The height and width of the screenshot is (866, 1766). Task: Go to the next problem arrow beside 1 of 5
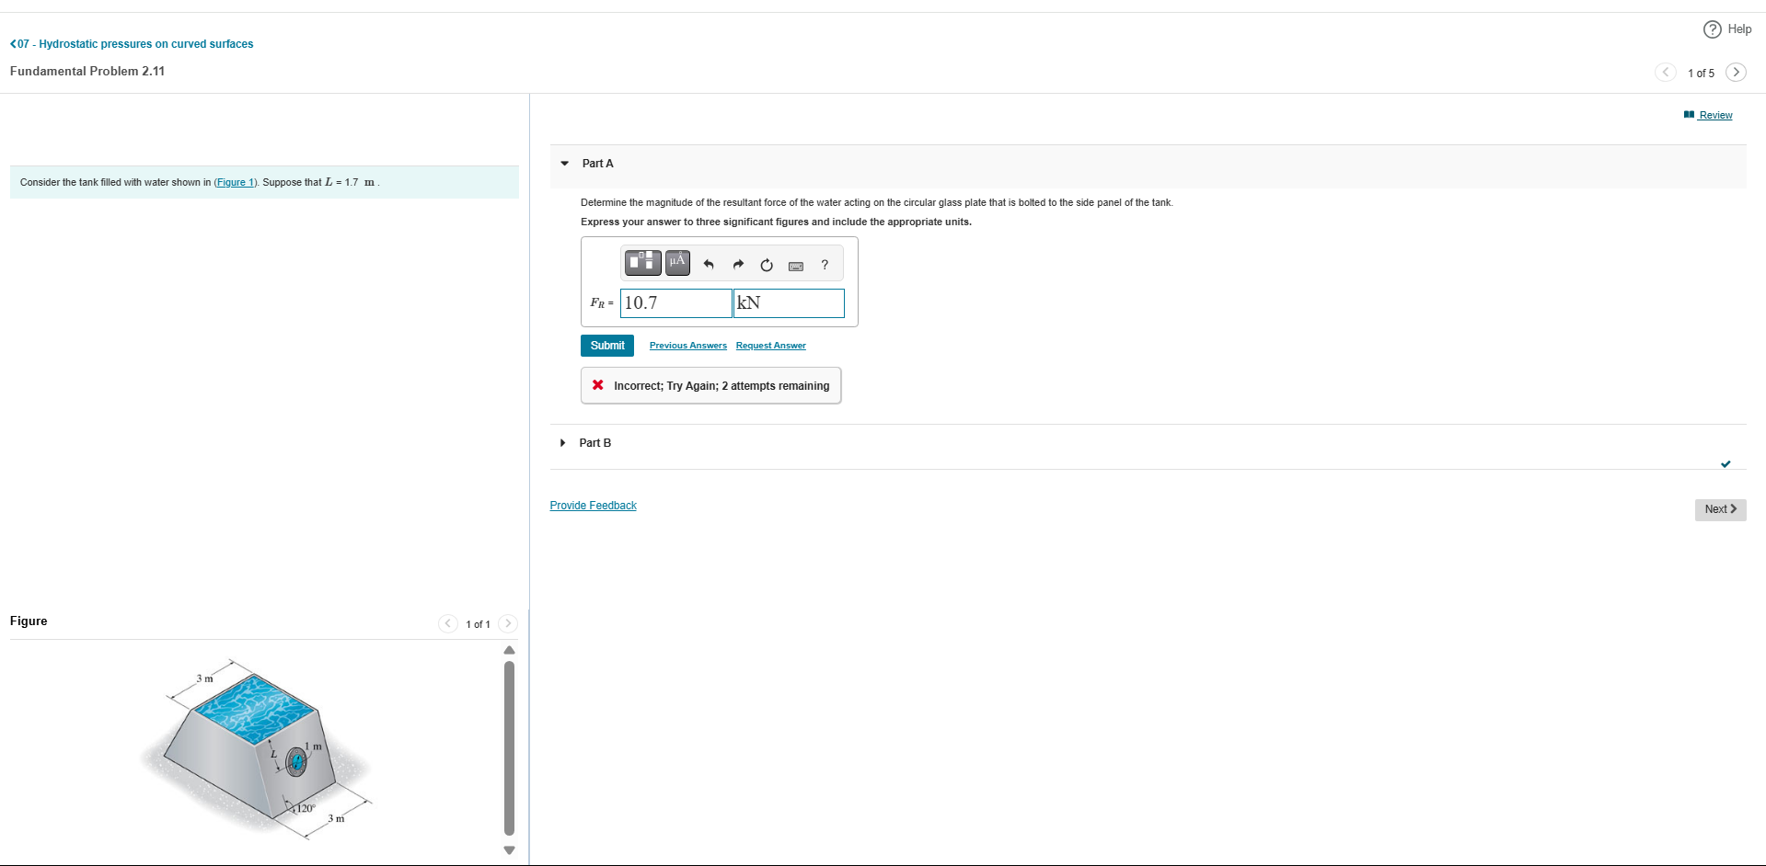pos(1736,72)
